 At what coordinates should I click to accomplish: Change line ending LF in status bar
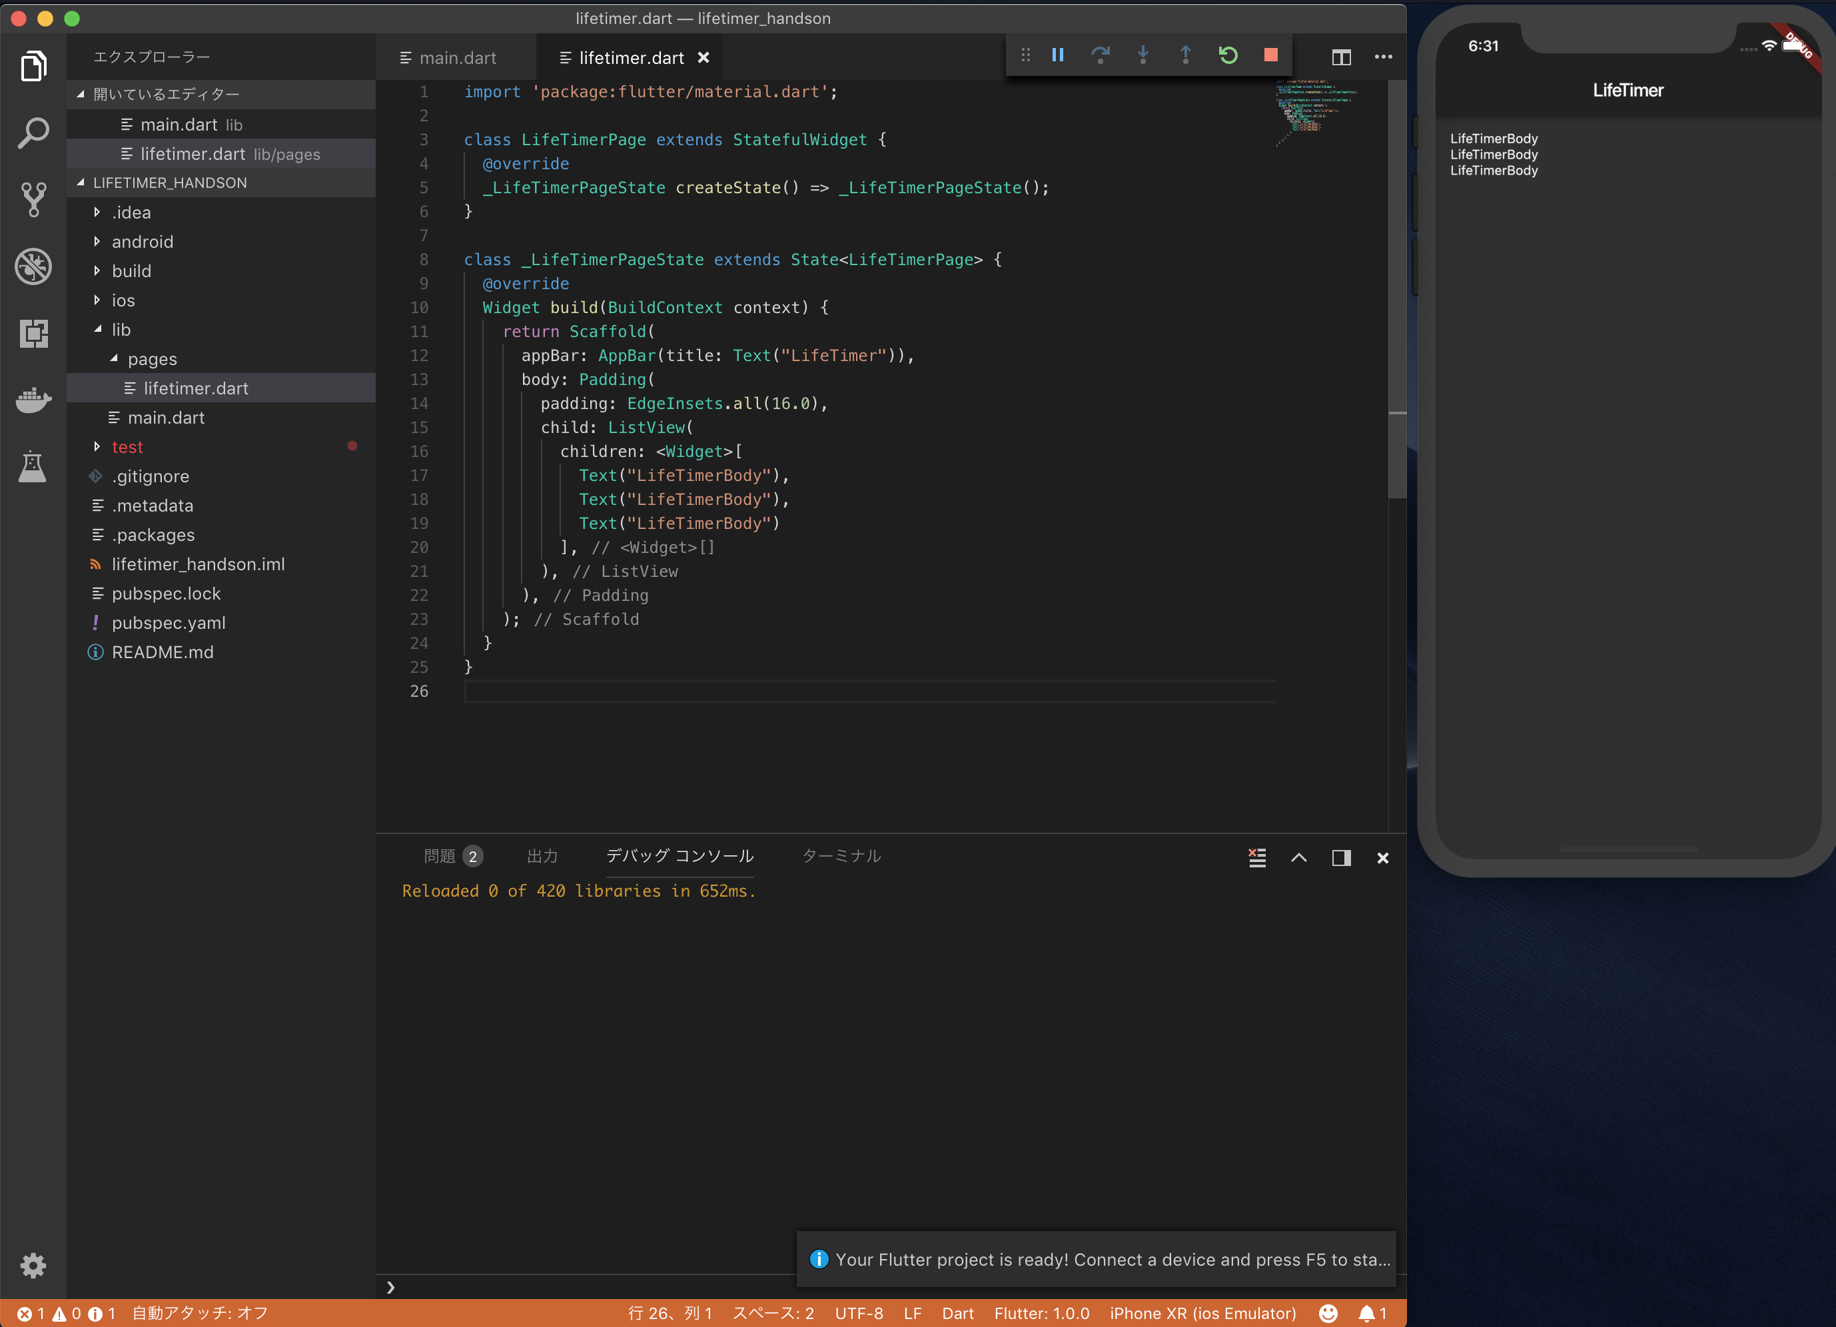(912, 1313)
